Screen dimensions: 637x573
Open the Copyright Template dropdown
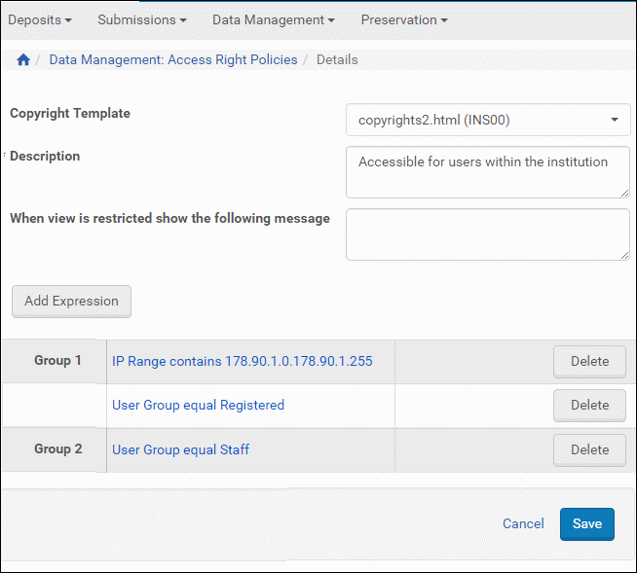pyautogui.click(x=488, y=121)
